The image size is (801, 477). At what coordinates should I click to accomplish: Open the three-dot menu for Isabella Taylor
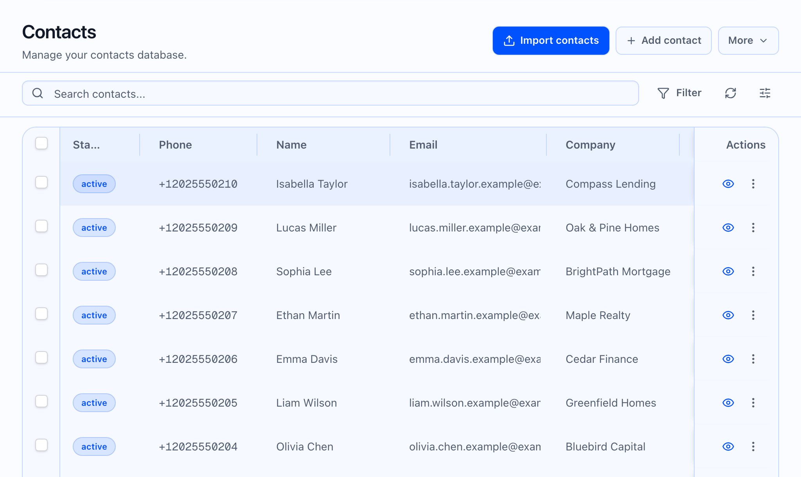coord(753,184)
